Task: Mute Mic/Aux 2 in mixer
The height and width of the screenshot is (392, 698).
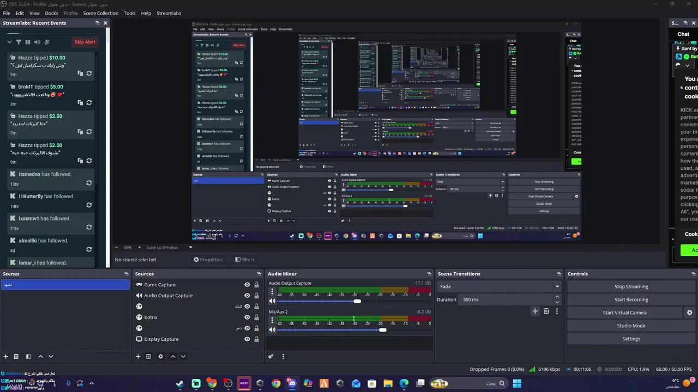Action: pos(272,329)
